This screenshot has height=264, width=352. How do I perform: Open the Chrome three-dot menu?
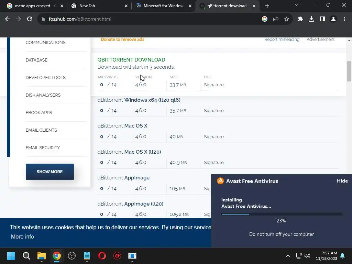point(344,19)
